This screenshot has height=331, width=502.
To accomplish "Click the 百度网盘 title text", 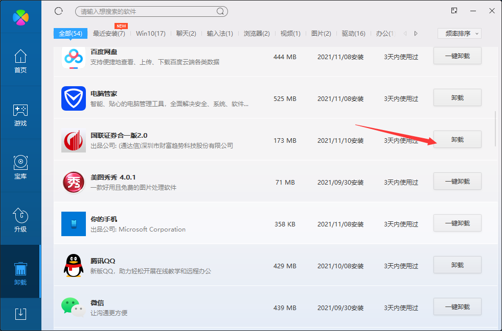I will 104,52.
